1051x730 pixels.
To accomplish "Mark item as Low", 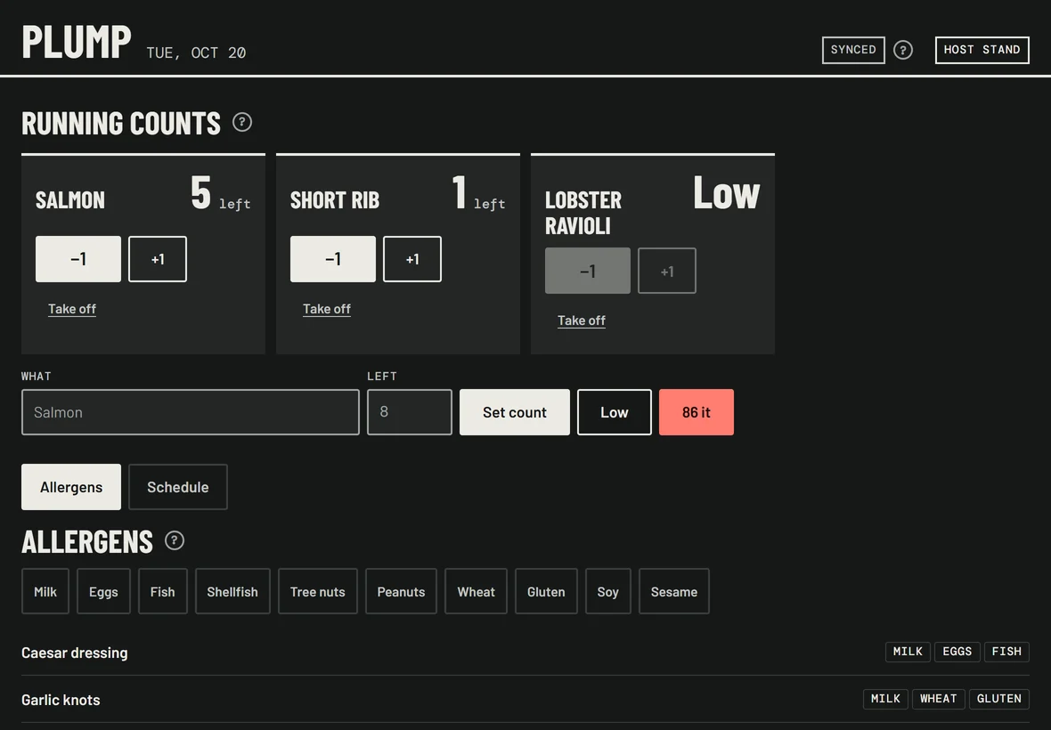I will tap(615, 412).
